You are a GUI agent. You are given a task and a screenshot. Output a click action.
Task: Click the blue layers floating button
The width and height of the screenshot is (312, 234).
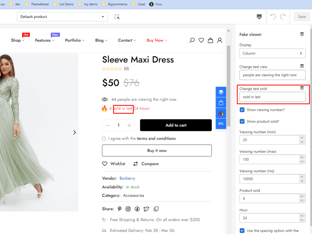click(221, 92)
